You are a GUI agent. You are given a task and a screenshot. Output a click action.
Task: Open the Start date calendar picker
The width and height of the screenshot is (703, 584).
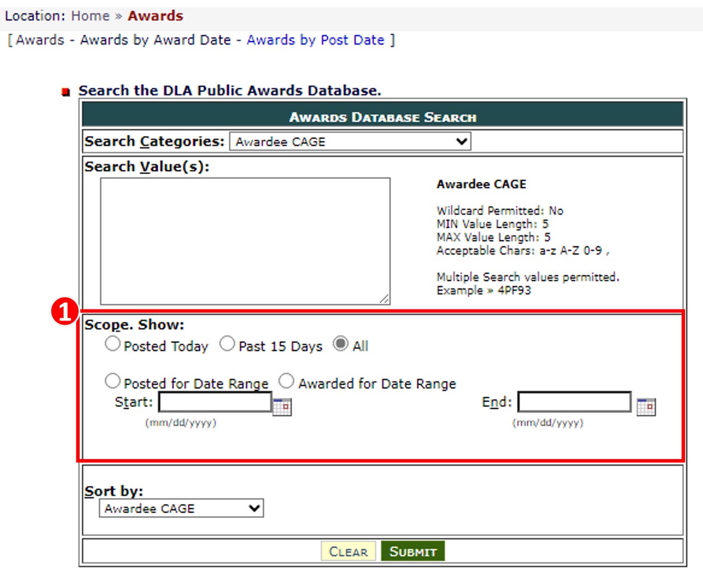coord(282,406)
